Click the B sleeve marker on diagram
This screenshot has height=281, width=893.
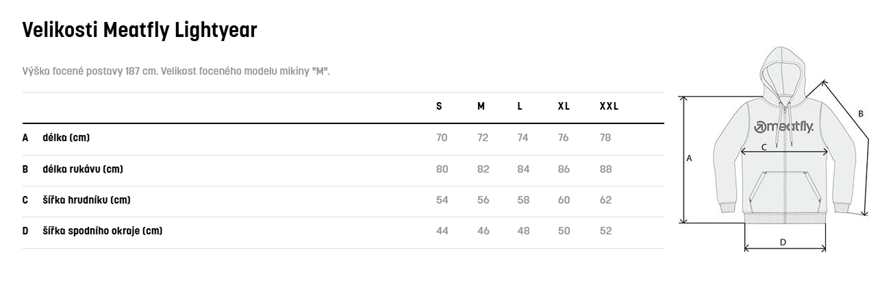pyautogui.click(x=861, y=113)
